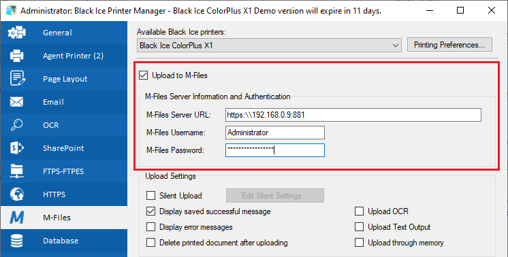
Task: Click the Database cylinder icon
Action: click(x=16, y=241)
